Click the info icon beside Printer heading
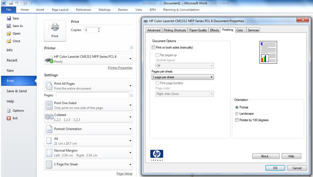313x177 pixels. point(131,48)
